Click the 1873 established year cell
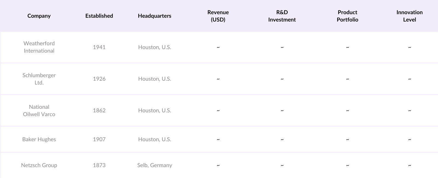The image size is (438, 178). [99, 165]
